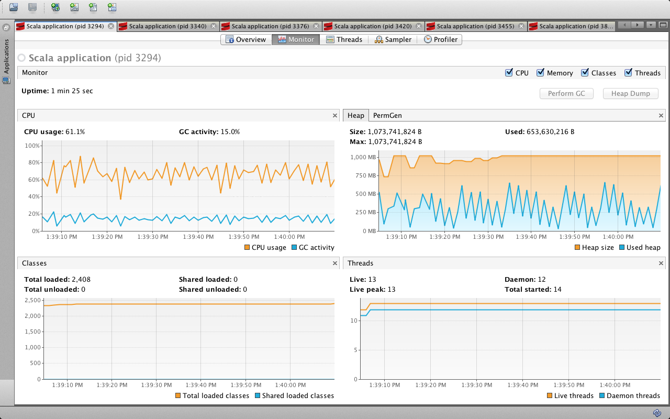Screen dimensions: 670x419
Task: Switch to Scala application pid 3420 tab
Action: click(373, 26)
